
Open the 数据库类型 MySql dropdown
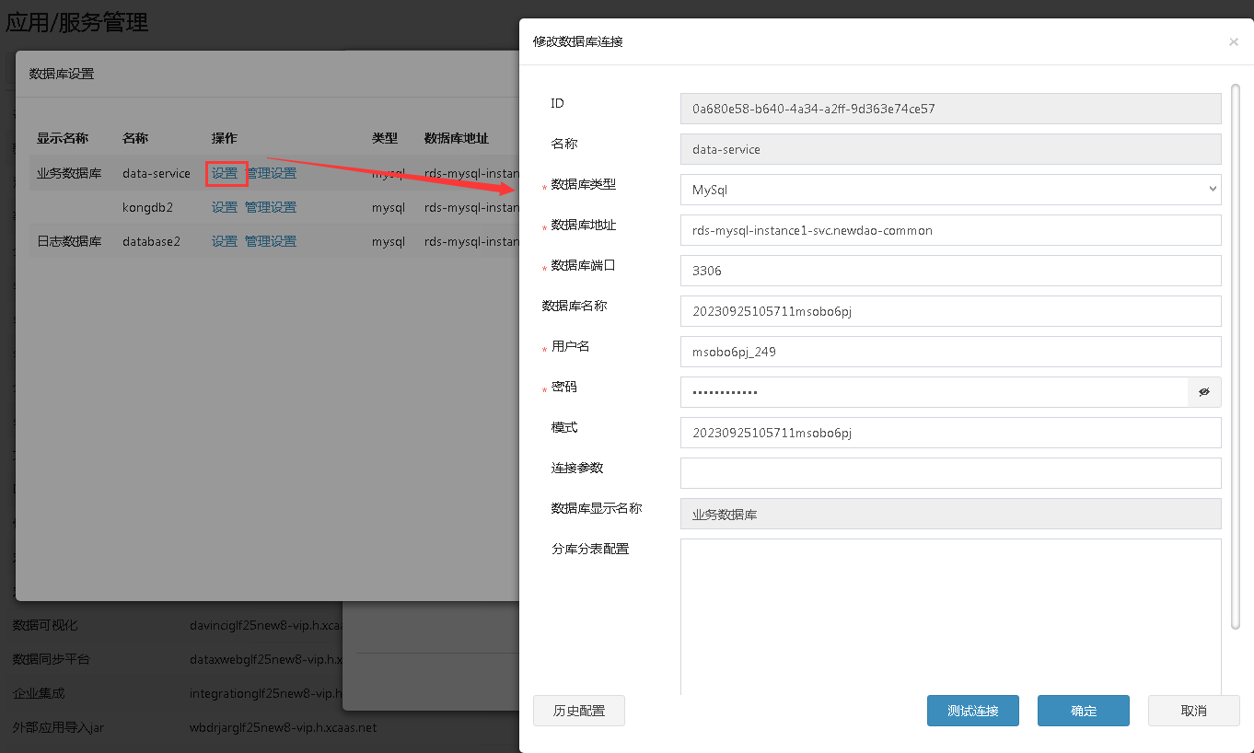coord(950,190)
